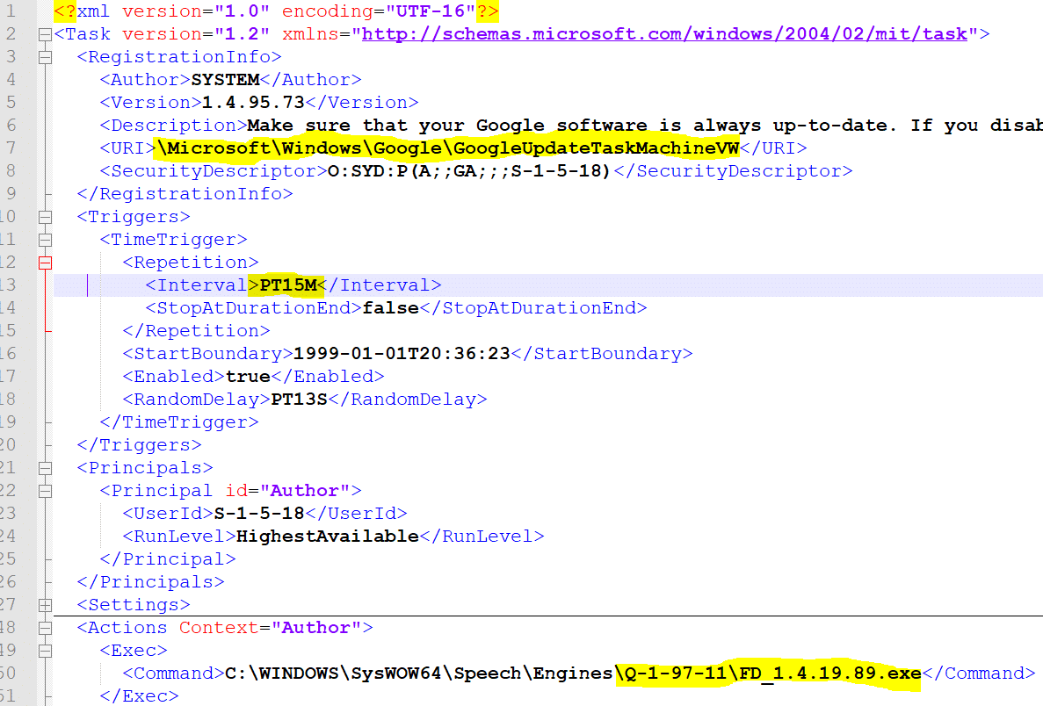Click the closing Principals tag

coord(151,581)
